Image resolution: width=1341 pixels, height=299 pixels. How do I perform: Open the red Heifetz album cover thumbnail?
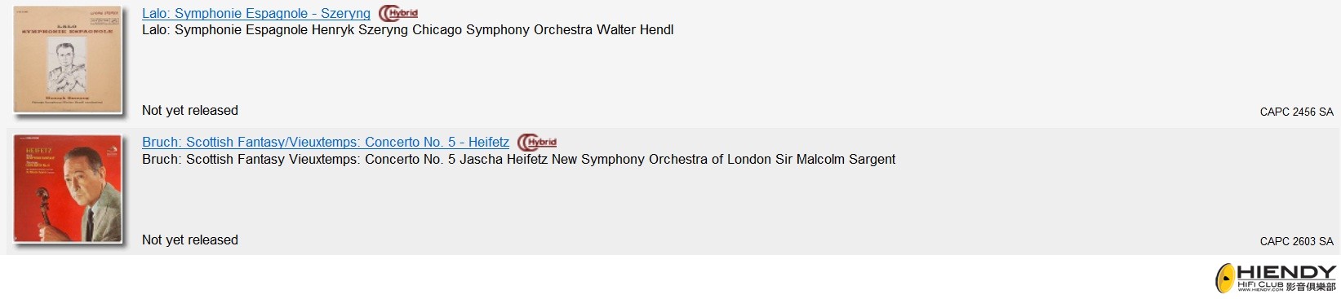click(68, 188)
